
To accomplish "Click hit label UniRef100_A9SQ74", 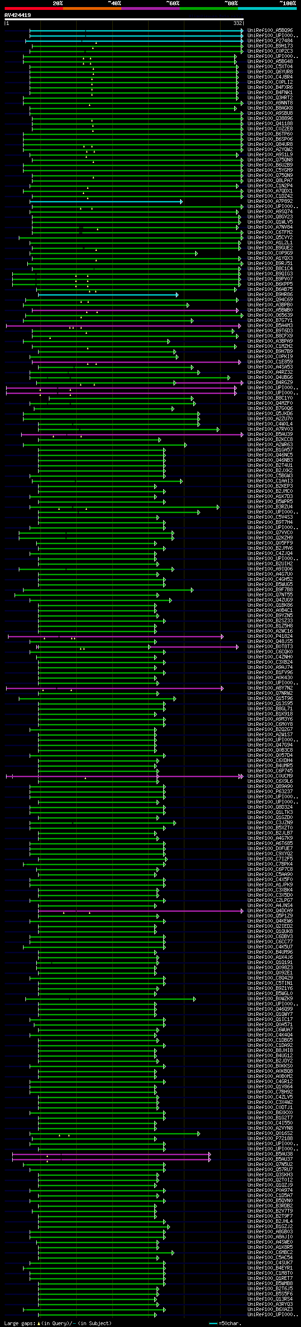I will pyautogui.click(x=270, y=212).
